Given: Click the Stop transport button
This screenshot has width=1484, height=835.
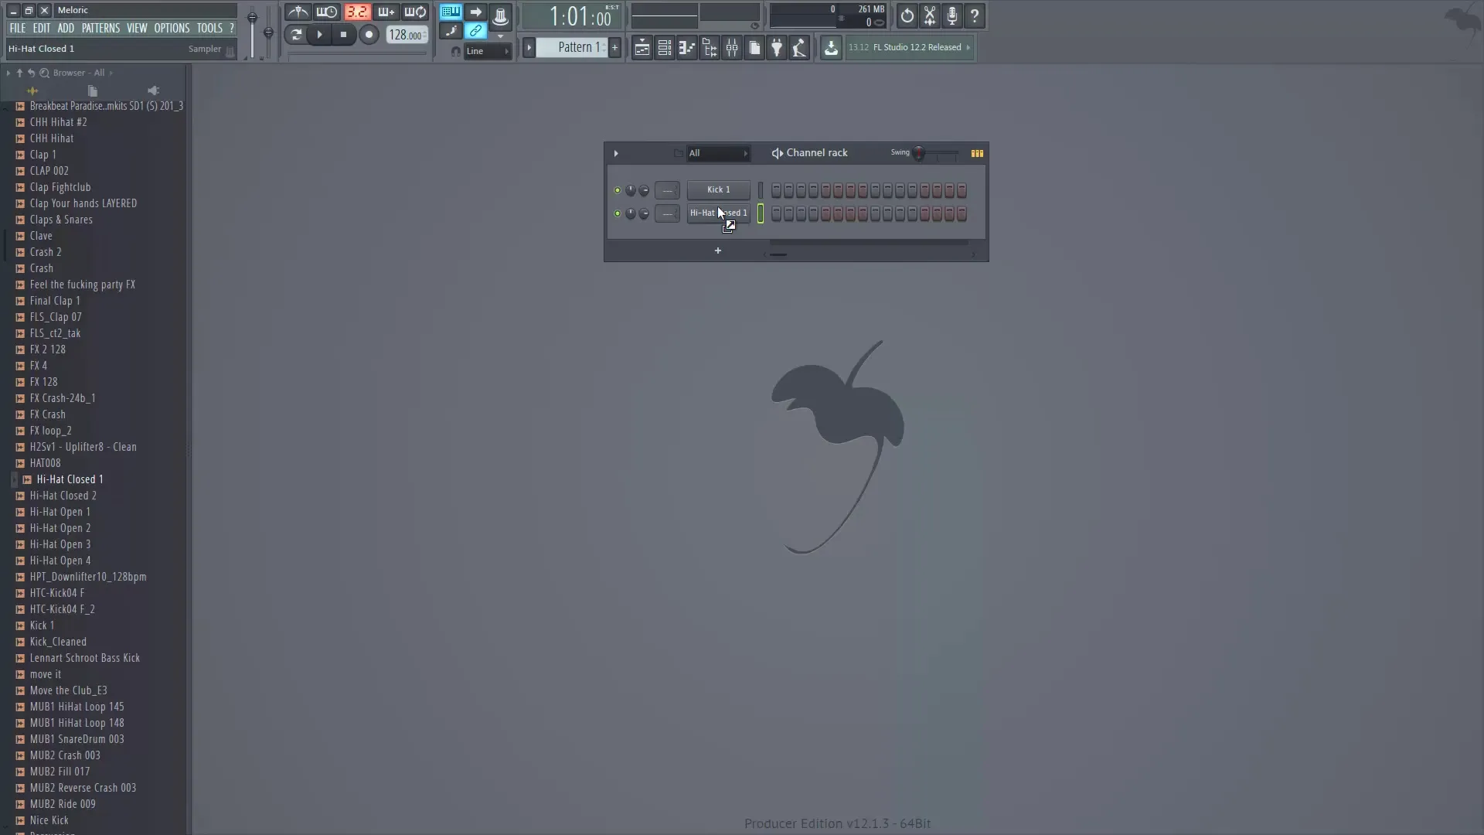Looking at the screenshot, I should (344, 34).
